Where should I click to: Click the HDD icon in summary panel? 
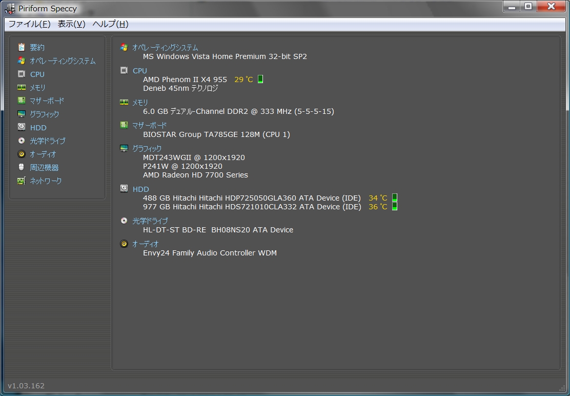[124, 188]
